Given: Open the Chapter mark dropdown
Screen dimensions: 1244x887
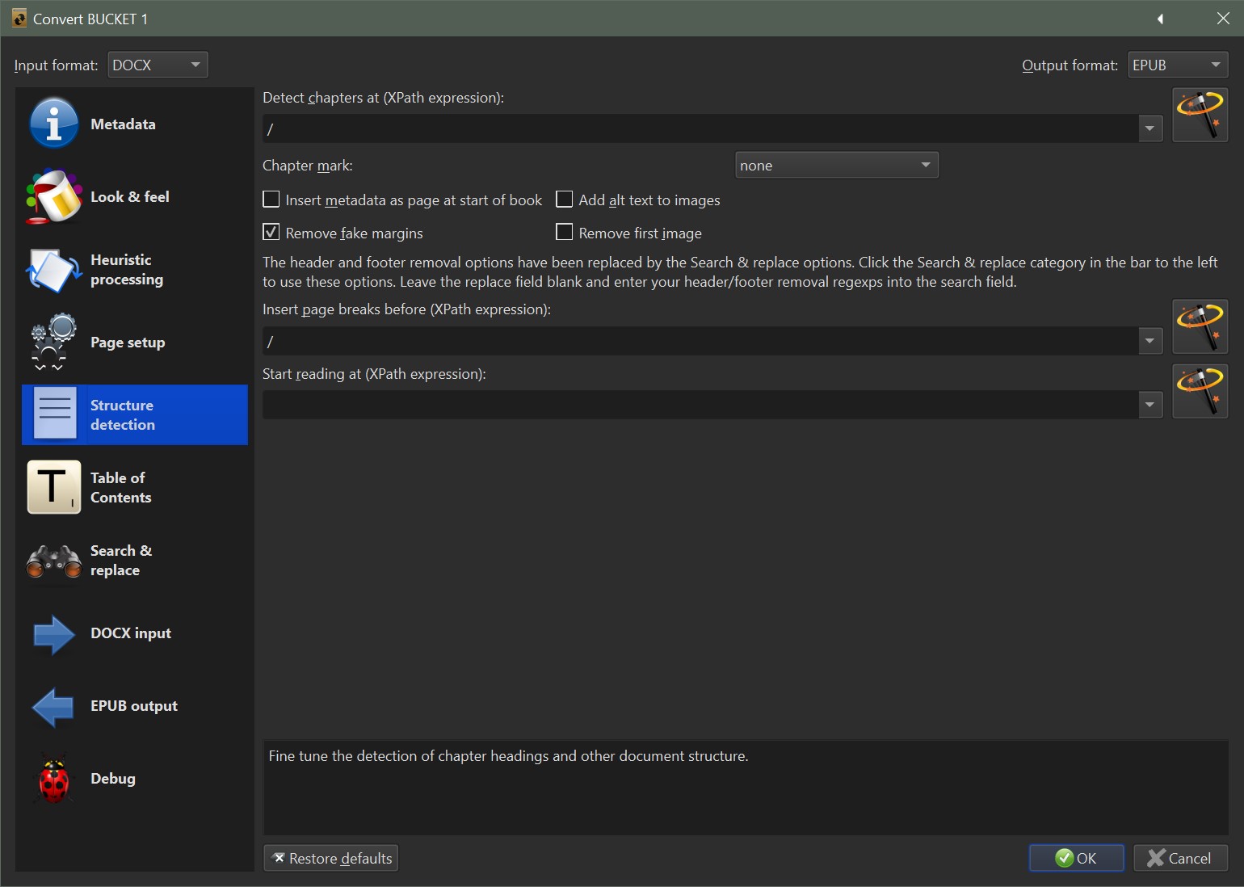Looking at the screenshot, I should click(836, 166).
